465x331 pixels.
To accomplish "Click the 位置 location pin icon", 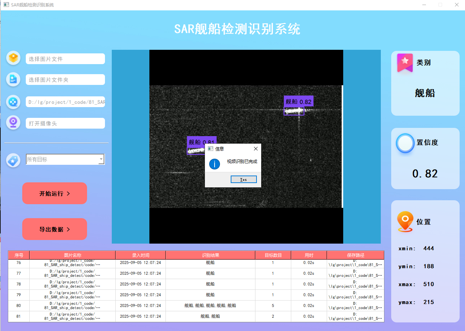I will pyautogui.click(x=405, y=222).
